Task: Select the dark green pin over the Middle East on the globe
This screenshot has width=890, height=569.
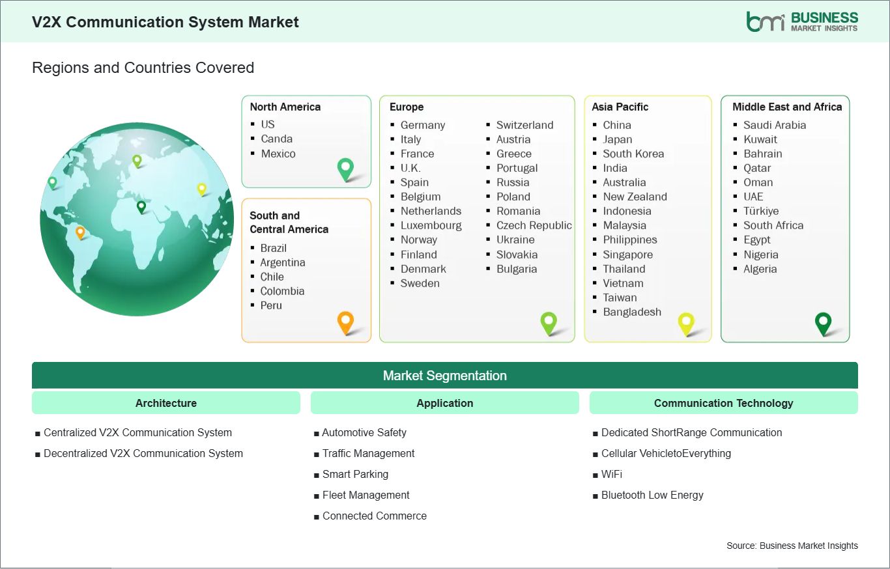Action: [141, 206]
